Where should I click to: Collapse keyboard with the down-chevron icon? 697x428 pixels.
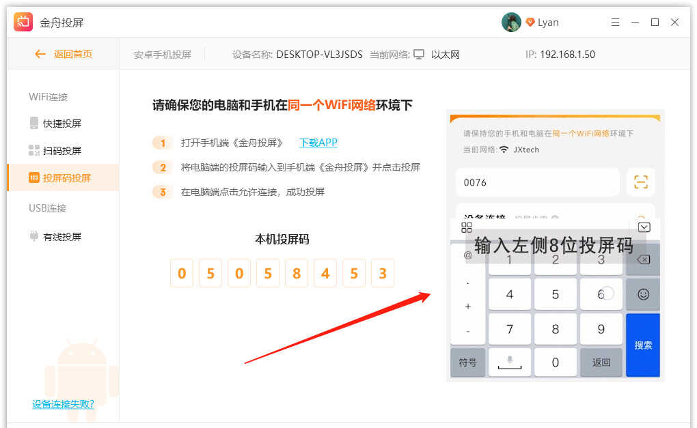[x=644, y=227]
